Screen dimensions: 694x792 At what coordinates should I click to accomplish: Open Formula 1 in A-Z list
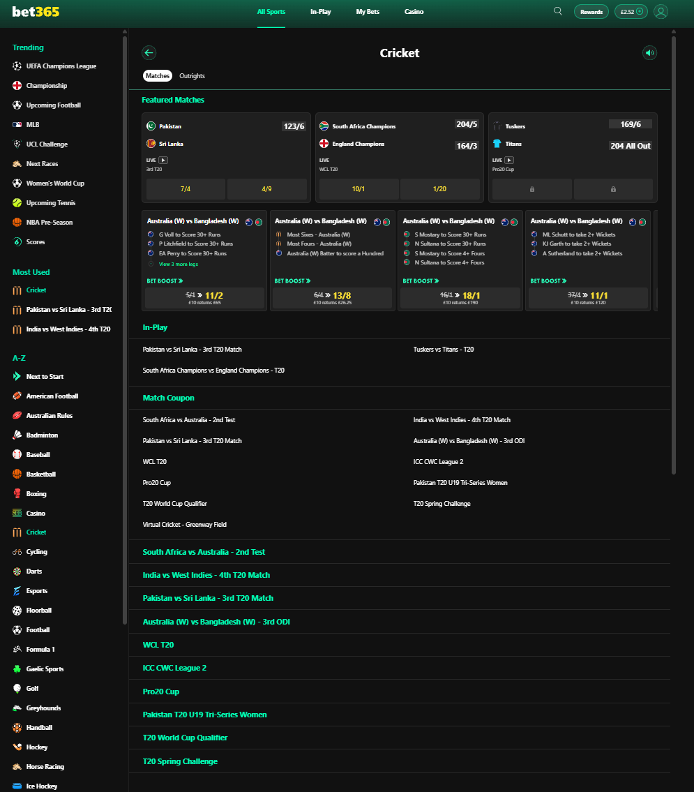[40, 650]
